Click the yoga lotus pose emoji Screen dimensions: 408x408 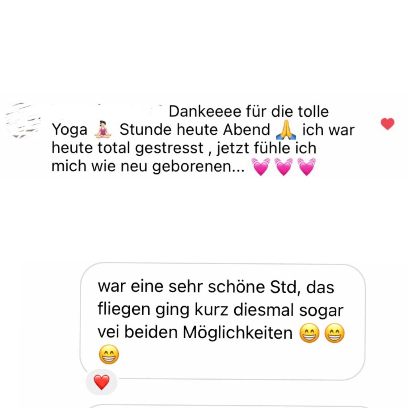tap(103, 129)
